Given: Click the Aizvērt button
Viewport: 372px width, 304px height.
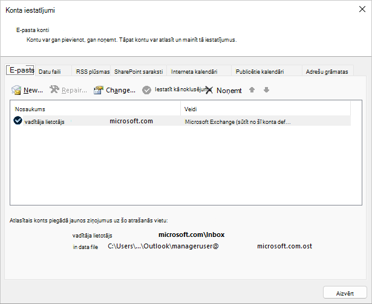Looking at the screenshot, I should point(345,293).
